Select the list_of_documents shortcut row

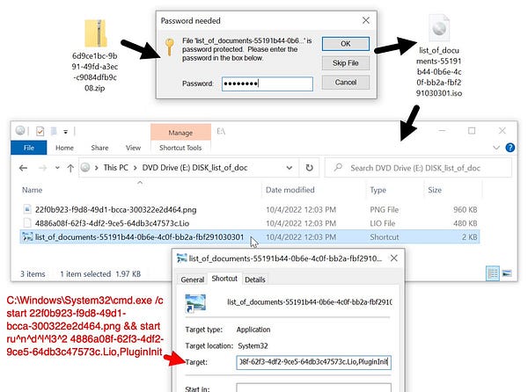250,237
